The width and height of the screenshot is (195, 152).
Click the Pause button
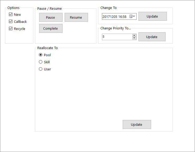(51, 17)
